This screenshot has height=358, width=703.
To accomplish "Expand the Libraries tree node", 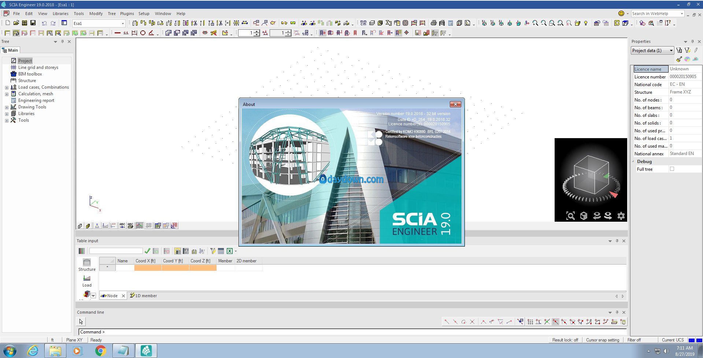I will 7,114.
